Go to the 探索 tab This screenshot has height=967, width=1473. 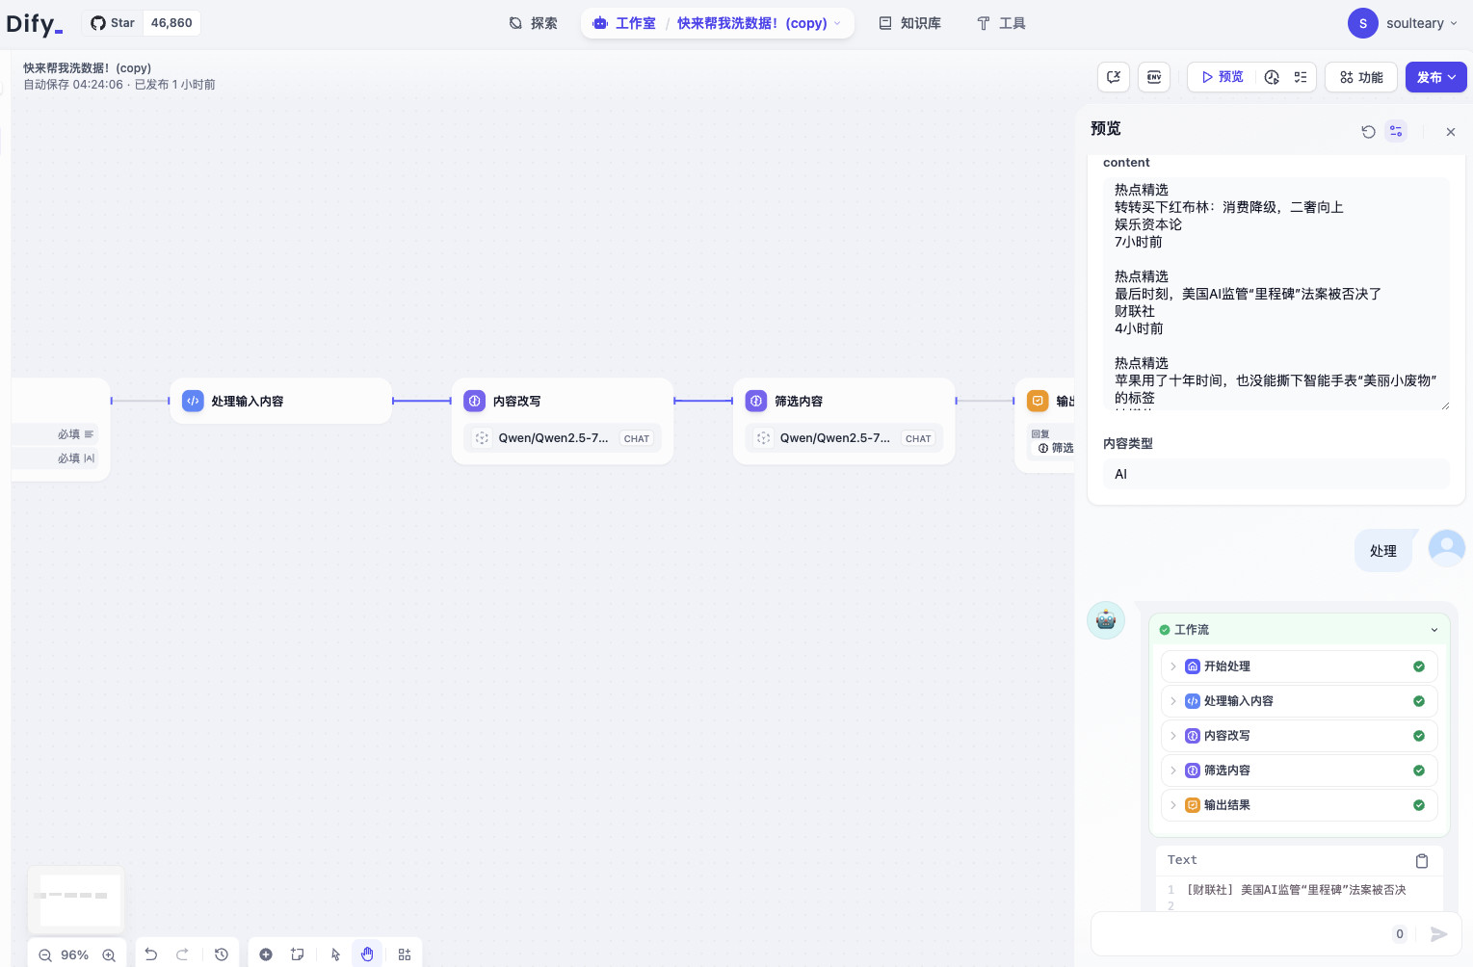coord(533,23)
